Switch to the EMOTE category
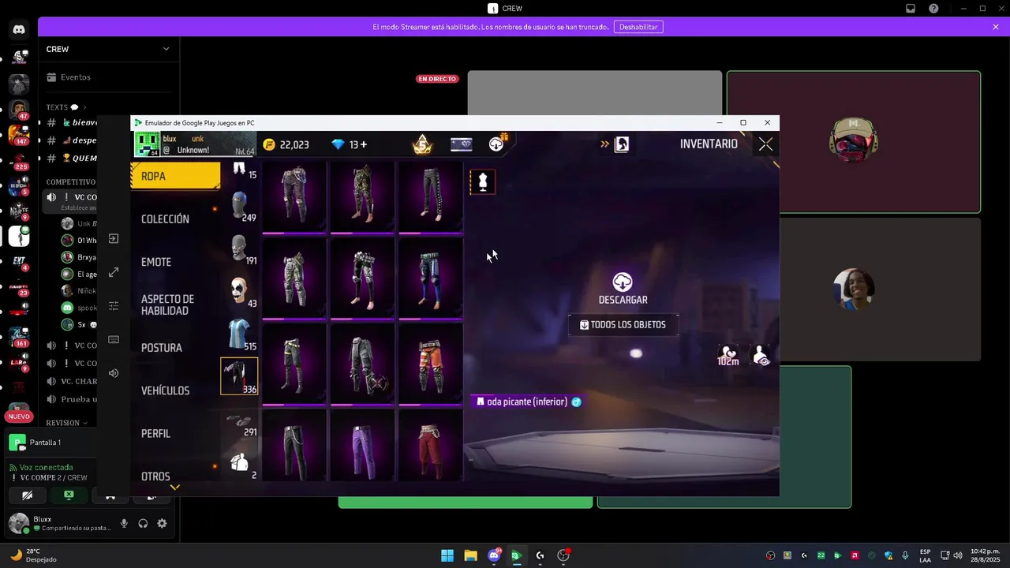Viewport: 1010px width, 568px height. pos(156,262)
